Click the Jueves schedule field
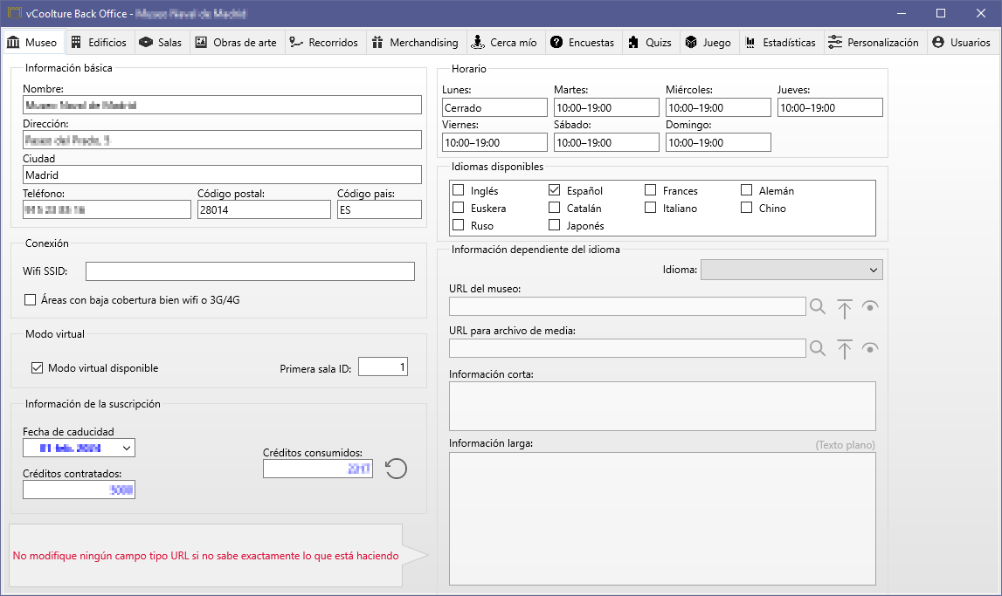1002x596 pixels. tap(830, 107)
